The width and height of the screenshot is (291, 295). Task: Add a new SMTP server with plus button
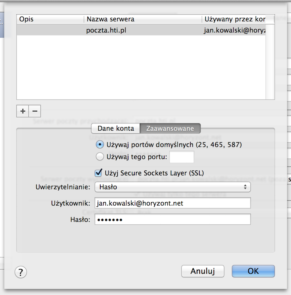22,111
